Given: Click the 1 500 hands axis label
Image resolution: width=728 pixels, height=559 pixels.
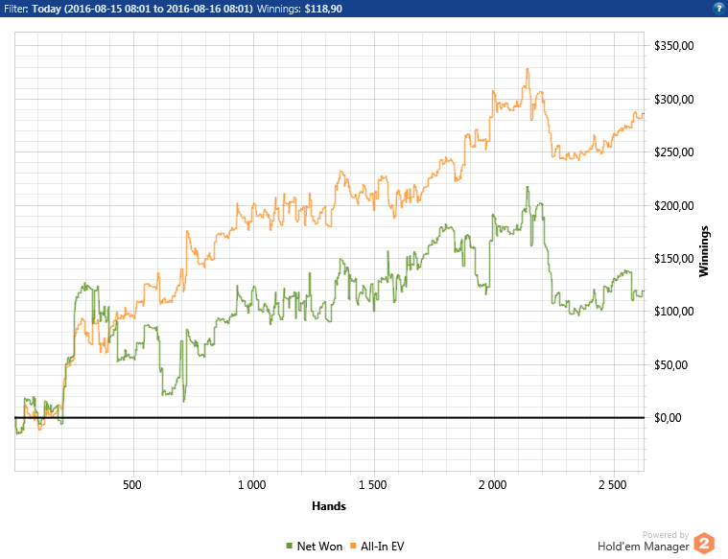Looking at the screenshot, I should pos(372,485).
